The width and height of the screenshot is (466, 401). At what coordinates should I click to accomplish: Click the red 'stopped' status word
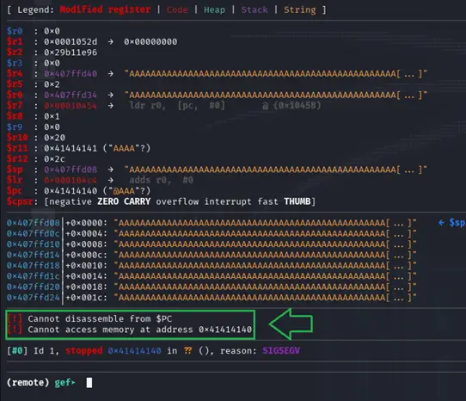83,351
